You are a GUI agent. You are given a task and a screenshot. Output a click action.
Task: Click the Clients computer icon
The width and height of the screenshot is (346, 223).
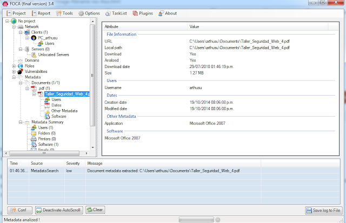click(27, 32)
